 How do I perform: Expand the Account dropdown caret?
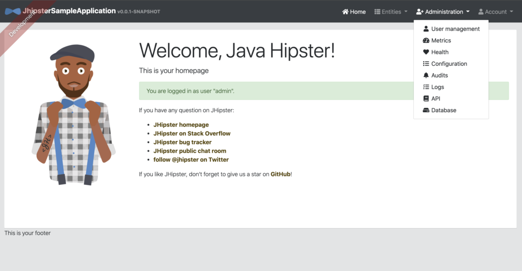511,12
